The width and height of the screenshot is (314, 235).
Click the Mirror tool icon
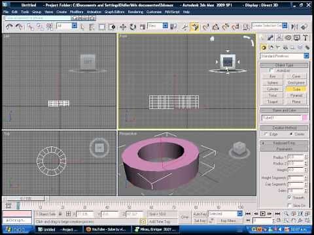pos(294,27)
